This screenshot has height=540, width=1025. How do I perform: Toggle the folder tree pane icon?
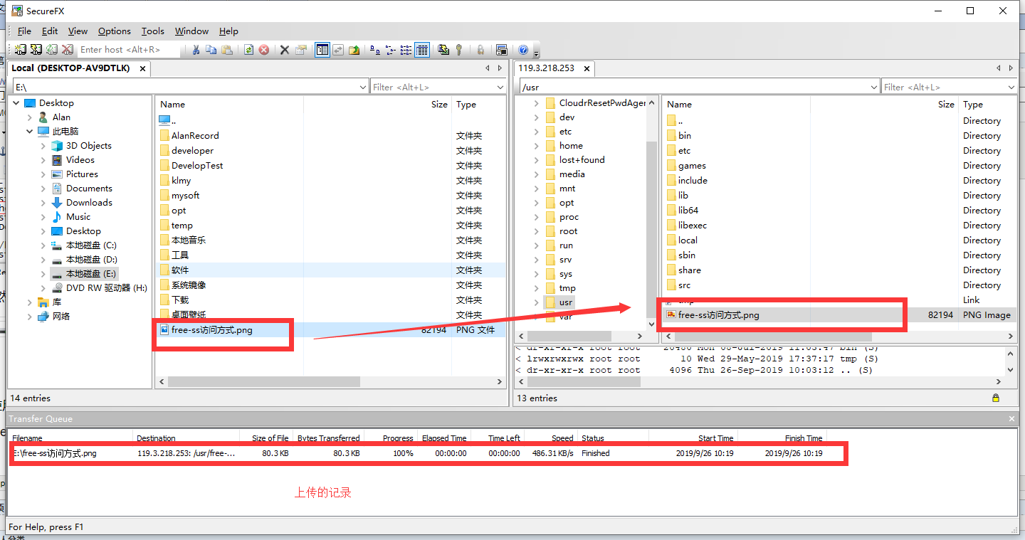pyautogui.click(x=322, y=50)
